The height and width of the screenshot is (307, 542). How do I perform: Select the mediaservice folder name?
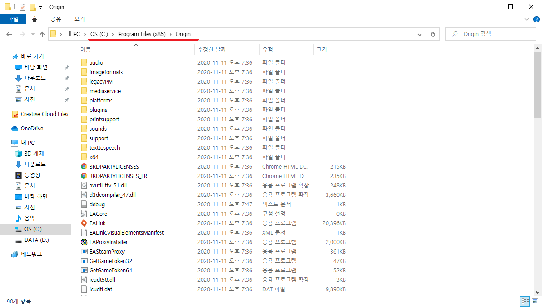pos(105,91)
